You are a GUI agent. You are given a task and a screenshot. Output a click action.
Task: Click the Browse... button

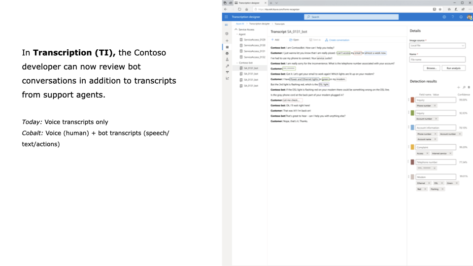coord(432,68)
